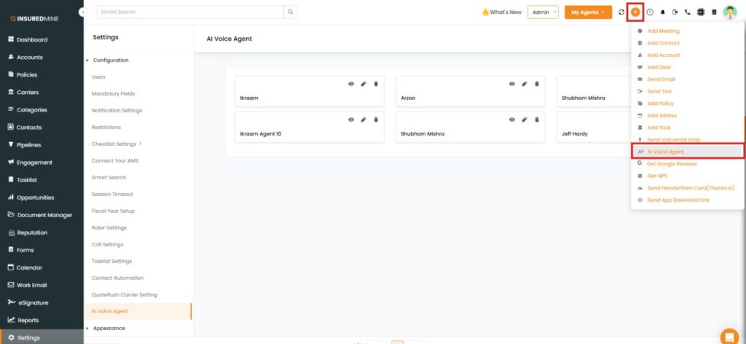Click the orange plus quick-add icon
The width and height of the screenshot is (746, 344).
click(x=636, y=12)
